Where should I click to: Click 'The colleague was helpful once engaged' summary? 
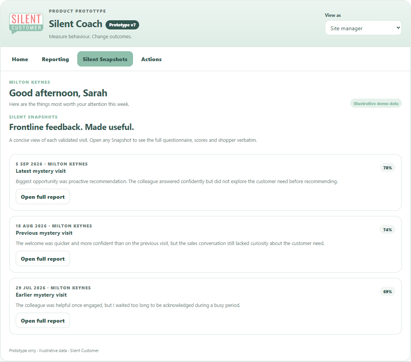128,305
